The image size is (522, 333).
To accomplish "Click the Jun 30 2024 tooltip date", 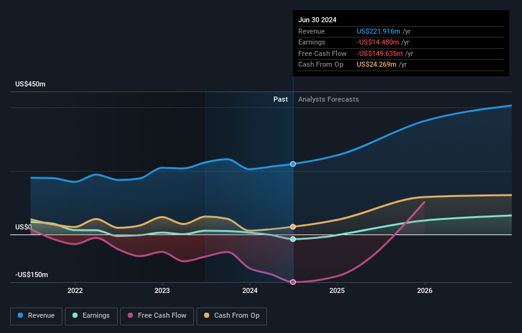I will tap(317, 20).
